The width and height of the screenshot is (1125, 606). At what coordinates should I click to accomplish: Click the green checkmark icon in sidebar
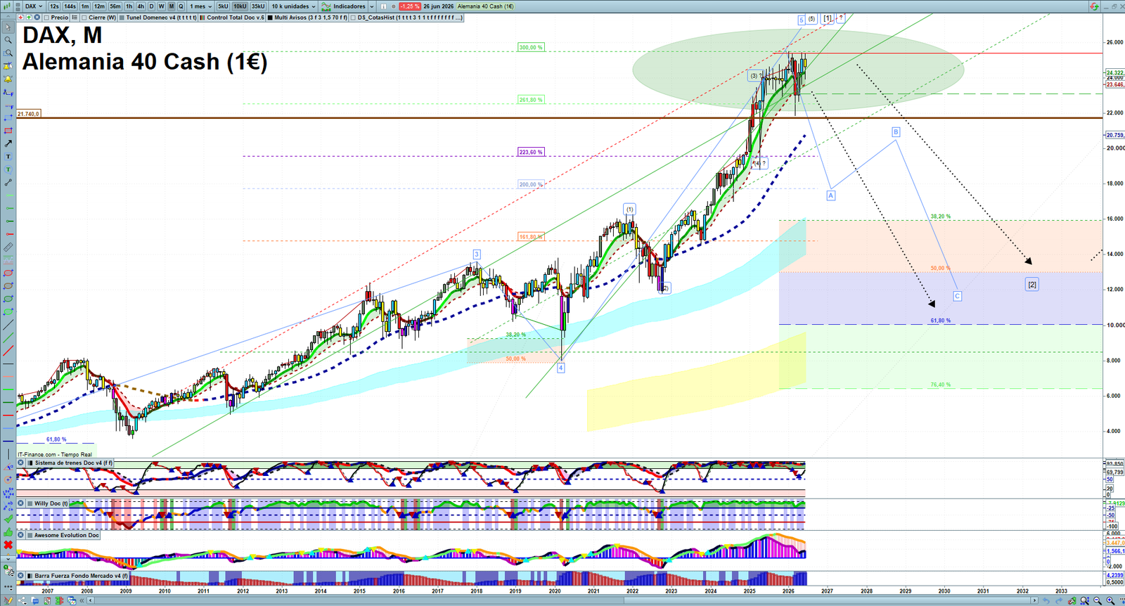click(x=8, y=519)
